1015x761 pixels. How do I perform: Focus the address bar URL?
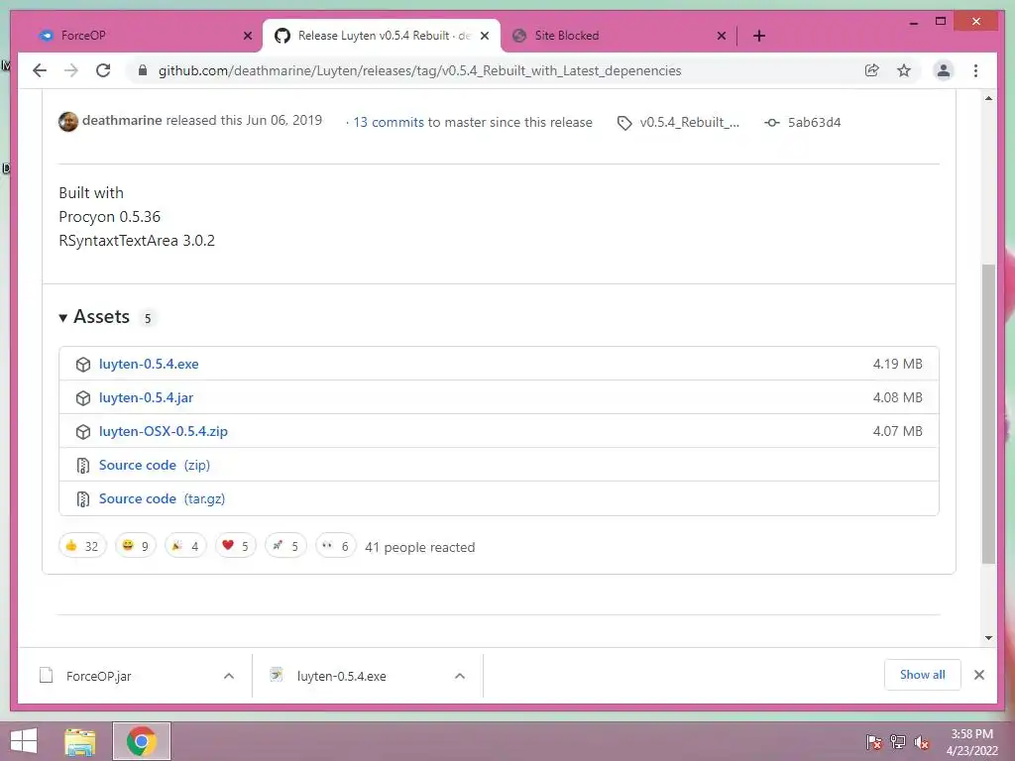tap(419, 70)
